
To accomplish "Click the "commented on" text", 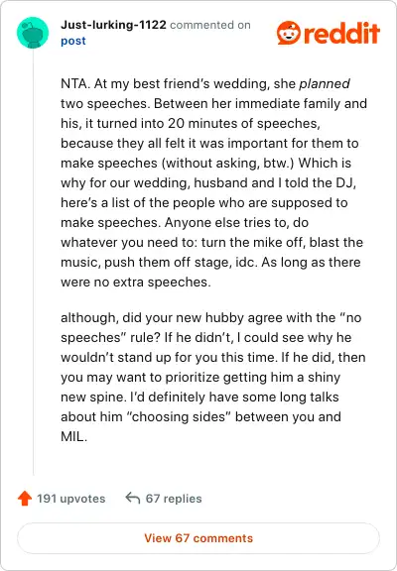I will click(210, 25).
